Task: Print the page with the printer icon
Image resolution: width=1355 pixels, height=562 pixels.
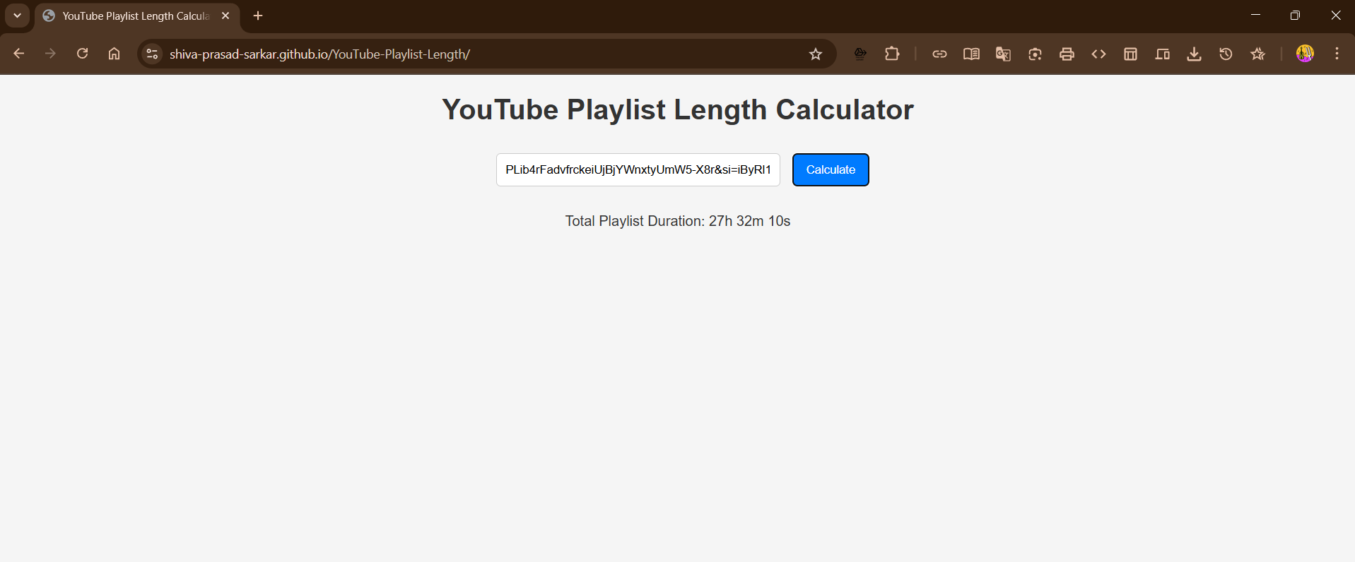Action: (x=1067, y=54)
